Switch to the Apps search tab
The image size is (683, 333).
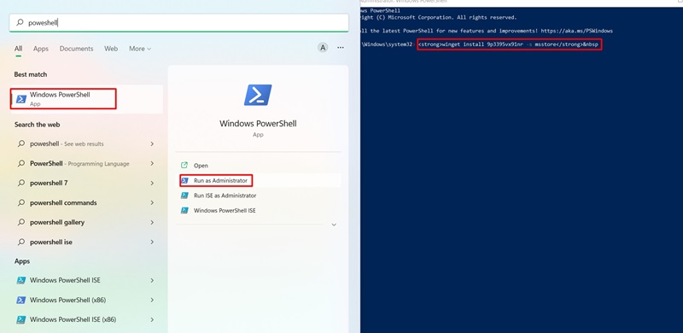tap(41, 49)
